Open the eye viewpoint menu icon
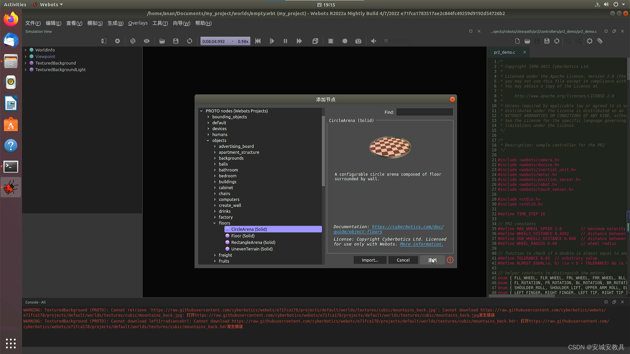This screenshot has width=630, height=354. point(147,41)
